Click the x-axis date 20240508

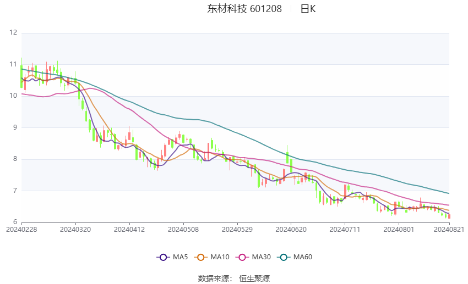183,230
